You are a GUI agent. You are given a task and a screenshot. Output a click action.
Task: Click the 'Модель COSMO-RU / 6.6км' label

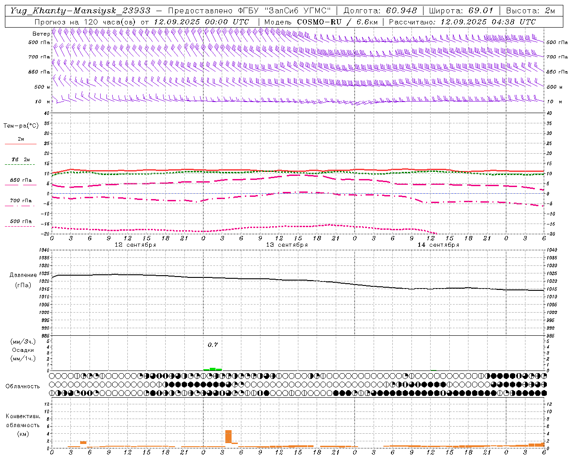(x=321, y=22)
